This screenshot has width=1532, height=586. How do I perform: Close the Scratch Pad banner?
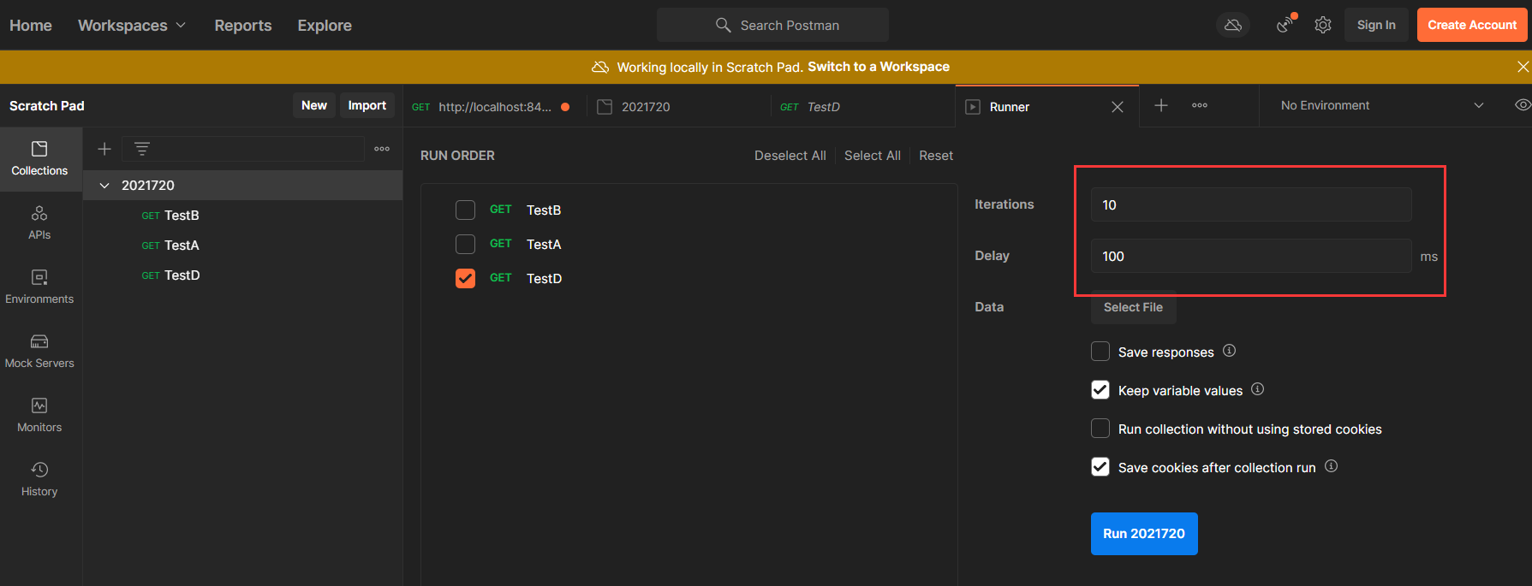[1523, 67]
